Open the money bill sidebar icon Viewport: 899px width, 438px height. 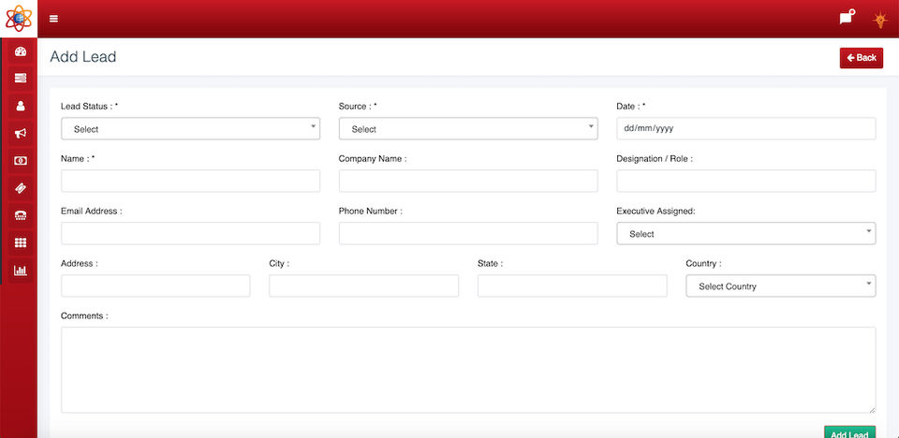click(x=21, y=161)
